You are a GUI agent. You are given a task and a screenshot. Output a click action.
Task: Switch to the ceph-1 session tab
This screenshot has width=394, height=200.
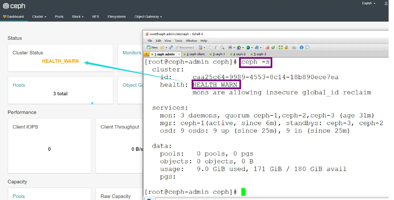click(x=217, y=54)
